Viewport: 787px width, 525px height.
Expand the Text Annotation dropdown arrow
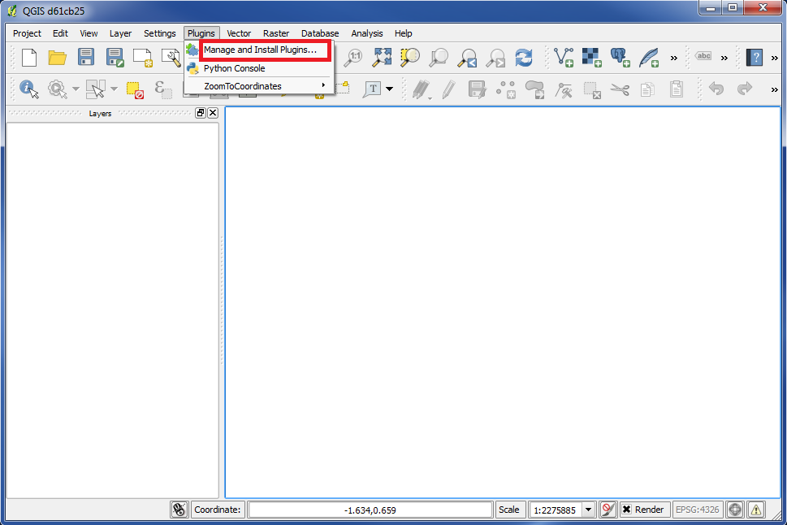[x=390, y=89]
